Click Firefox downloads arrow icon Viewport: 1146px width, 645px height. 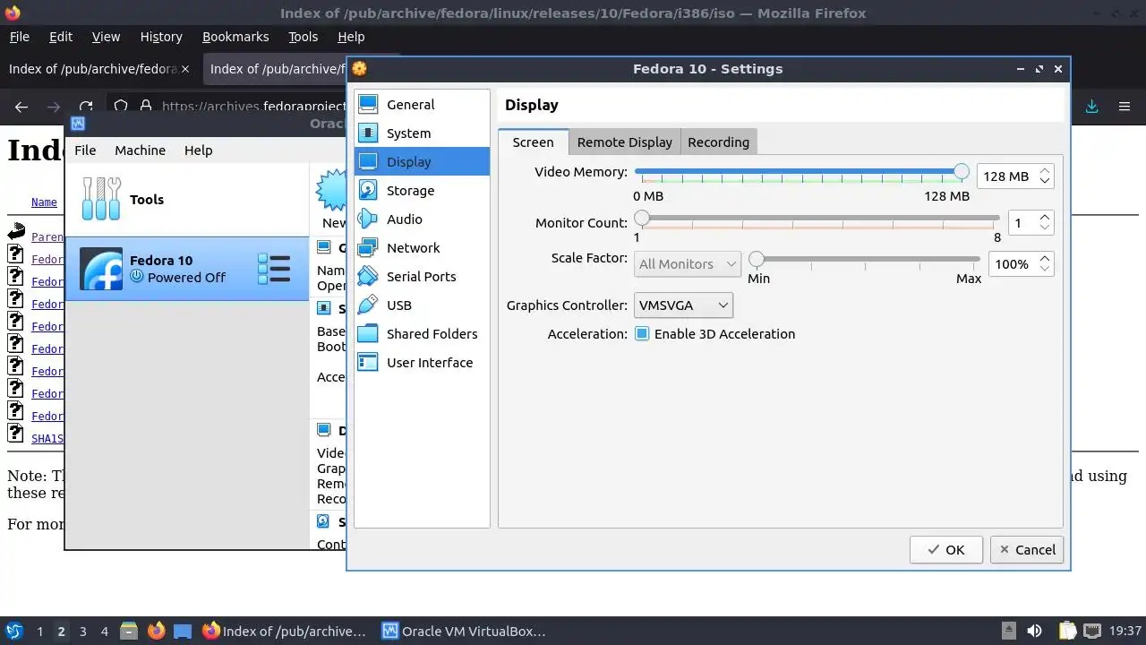(1091, 107)
